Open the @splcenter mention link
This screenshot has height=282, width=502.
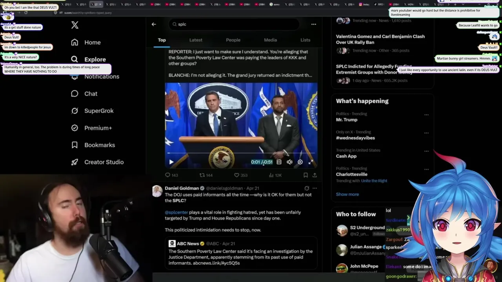(x=176, y=212)
